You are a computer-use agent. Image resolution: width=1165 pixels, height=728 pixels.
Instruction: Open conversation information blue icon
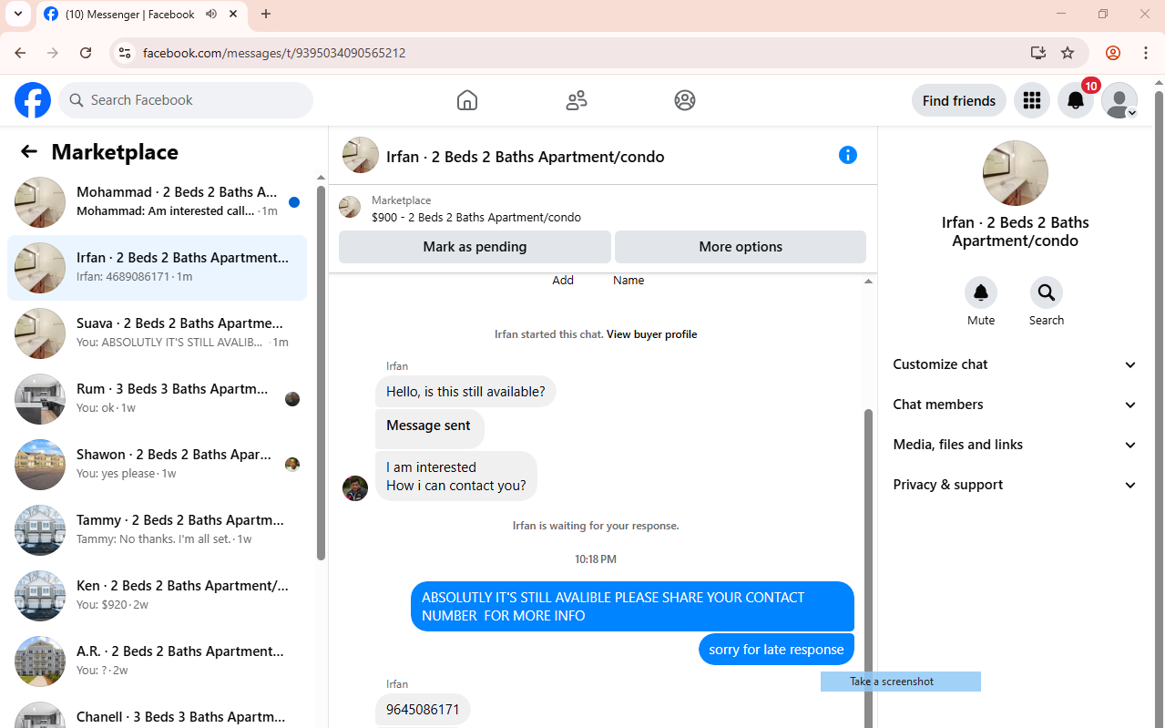pyautogui.click(x=848, y=155)
